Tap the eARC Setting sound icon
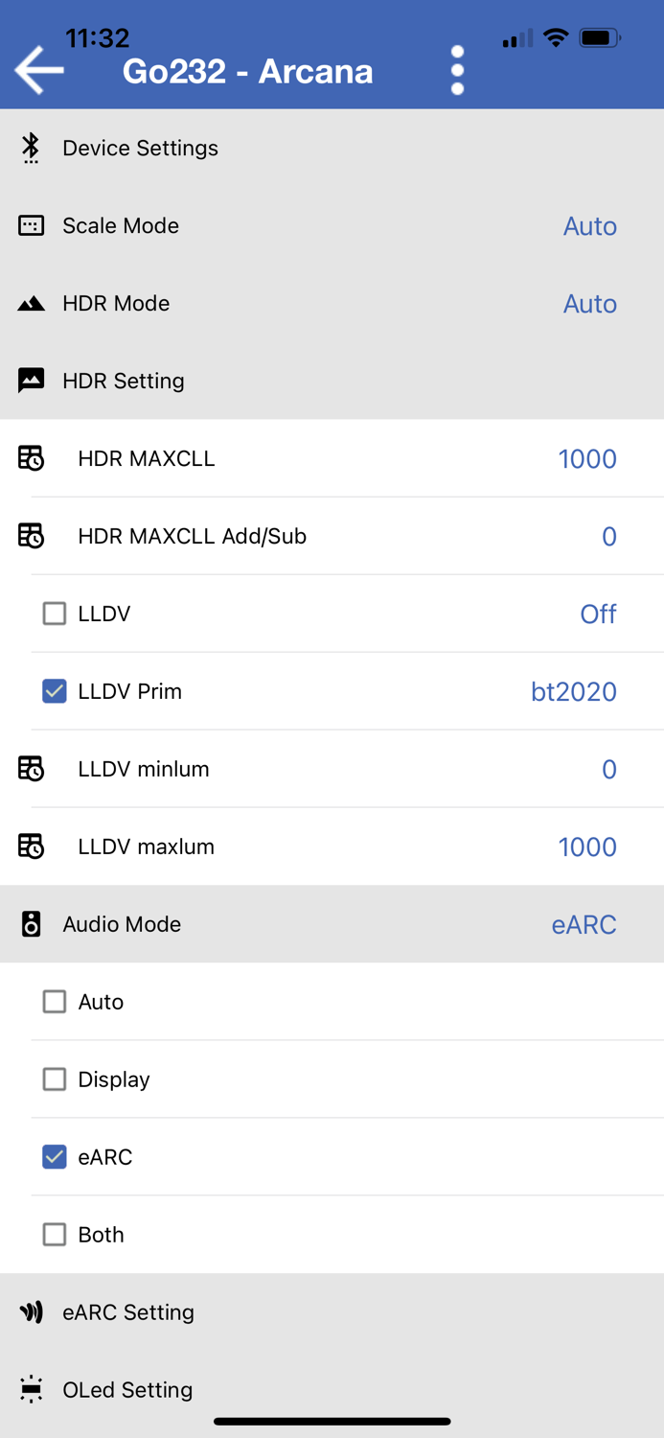This screenshot has width=664, height=1438. point(31,1312)
